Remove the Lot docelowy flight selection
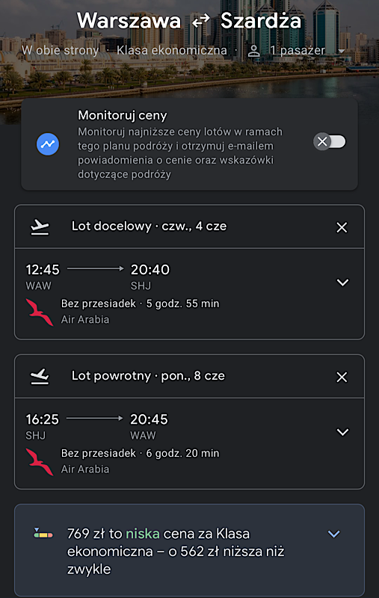The image size is (379, 598). [x=342, y=227]
